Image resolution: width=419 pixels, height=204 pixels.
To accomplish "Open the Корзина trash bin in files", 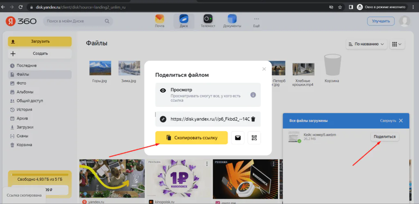I will 332,68.
